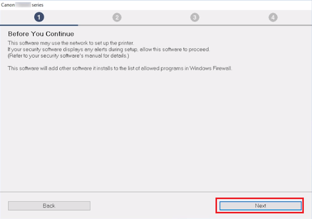Click the 'Canon' text in the title bar

pos(8,5)
